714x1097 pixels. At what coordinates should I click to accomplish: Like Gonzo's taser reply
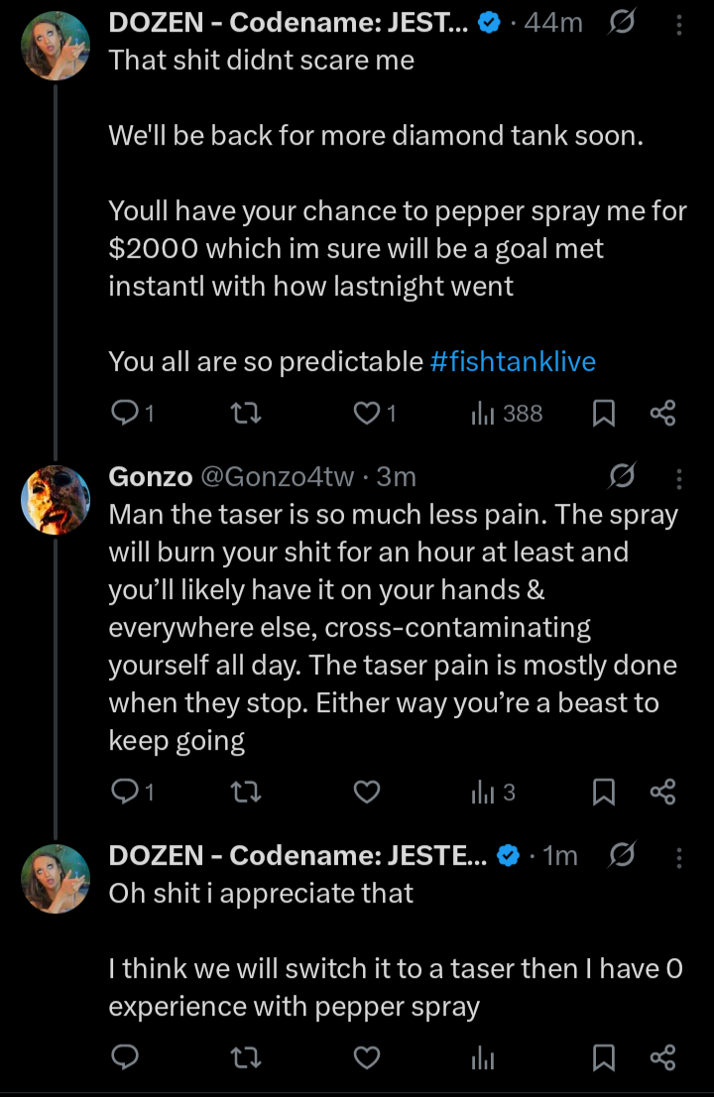tap(367, 792)
